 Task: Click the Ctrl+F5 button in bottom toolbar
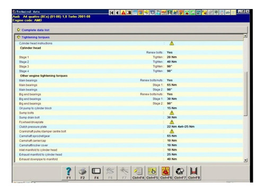coord(152,173)
